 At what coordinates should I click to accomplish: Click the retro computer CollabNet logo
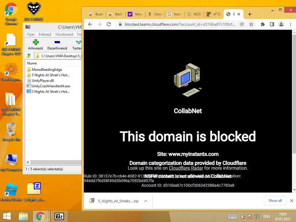point(188,80)
